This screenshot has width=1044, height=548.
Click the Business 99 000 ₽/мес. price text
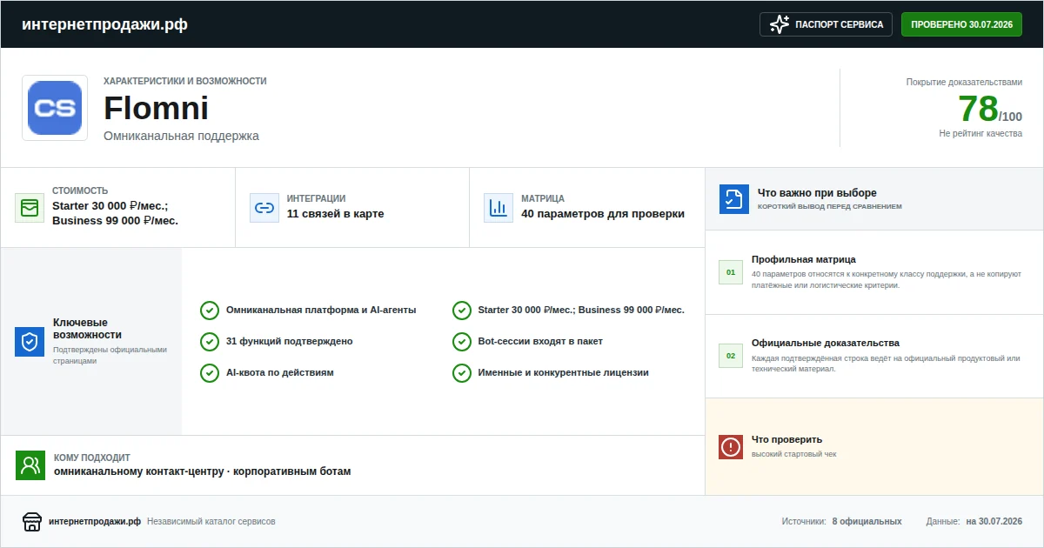click(115, 221)
